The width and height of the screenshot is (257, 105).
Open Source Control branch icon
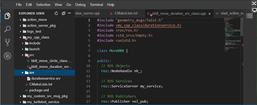(x=7, y=42)
